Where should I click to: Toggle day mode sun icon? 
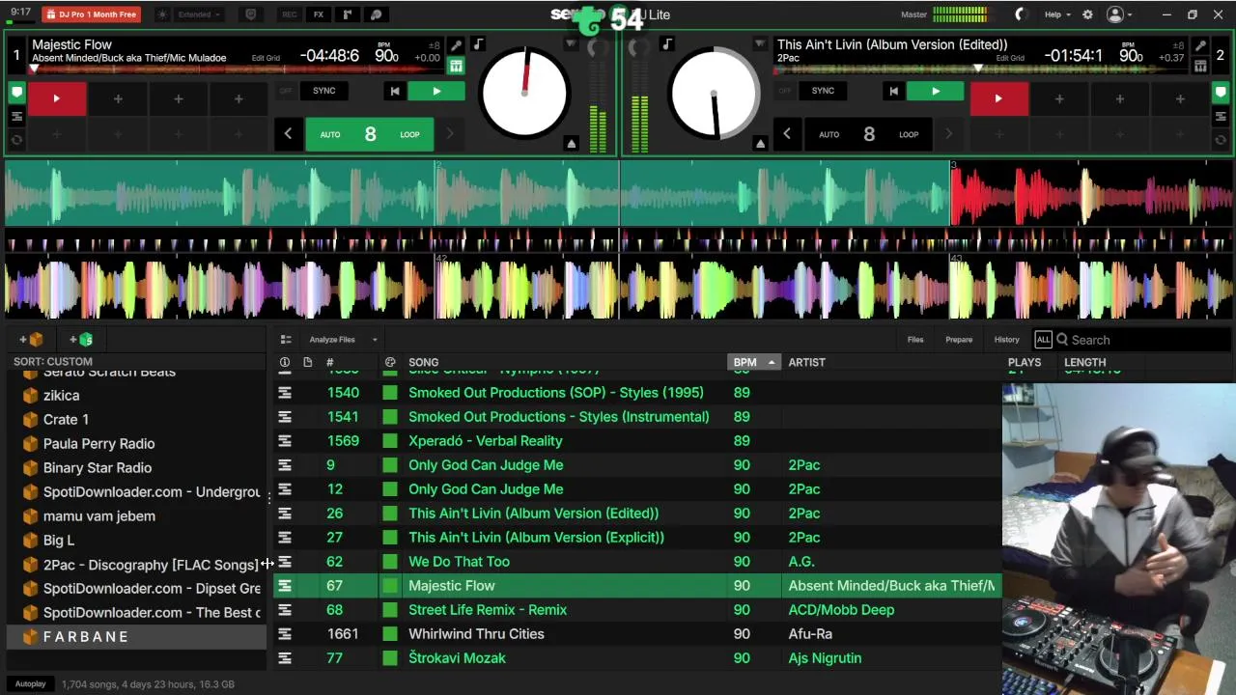click(x=161, y=14)
